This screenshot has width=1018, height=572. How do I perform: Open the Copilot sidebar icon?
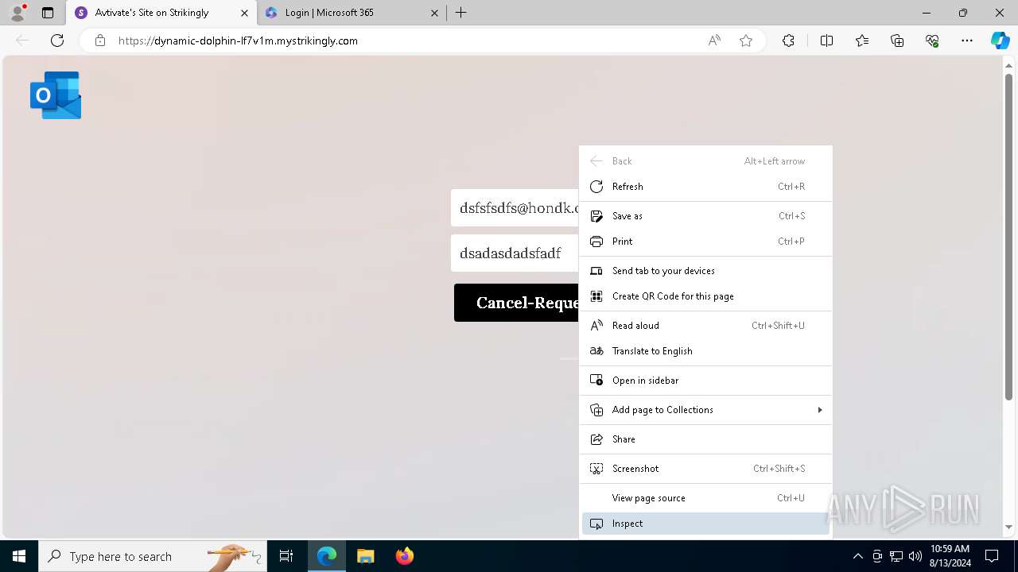[x=1000, y=41]
